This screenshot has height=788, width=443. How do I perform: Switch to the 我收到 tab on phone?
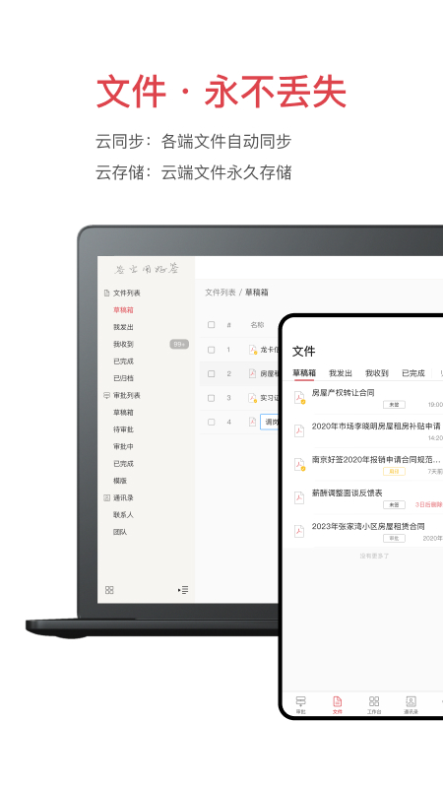click(x=377, y=373)
